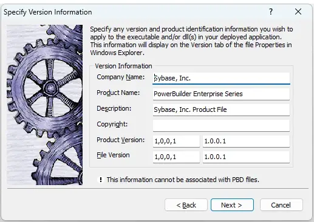Click the PBD files notice text
314x222 pixels.
click(183, 180)
